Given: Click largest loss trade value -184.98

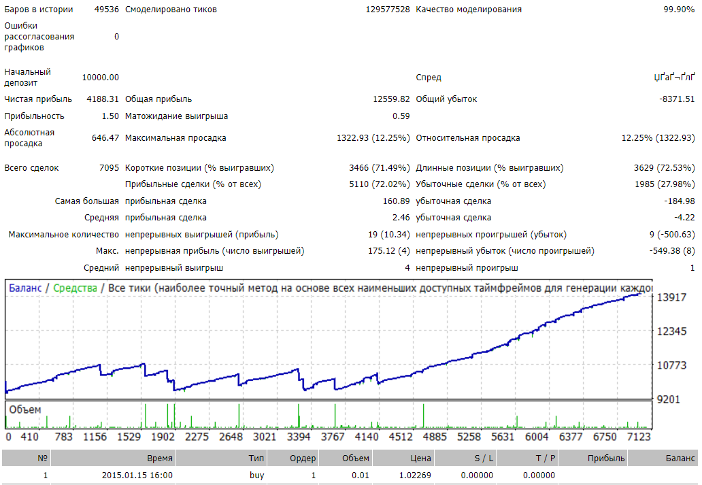Looking at the screenshot, I should tap(679, 201).
